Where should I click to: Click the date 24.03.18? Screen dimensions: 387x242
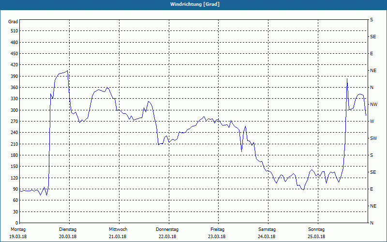pyautogui.click(x=267, y=237)
